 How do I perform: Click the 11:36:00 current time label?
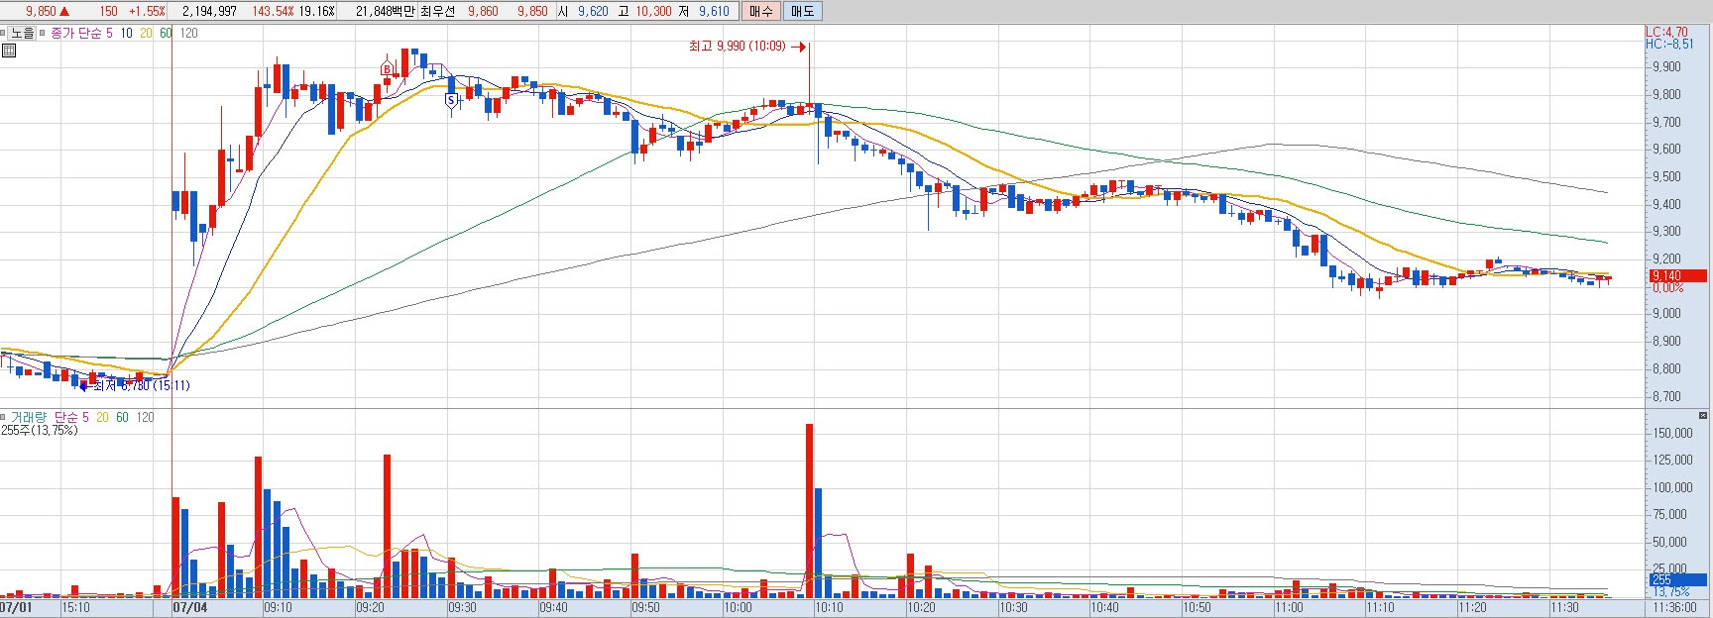[x=1676, y=607]
